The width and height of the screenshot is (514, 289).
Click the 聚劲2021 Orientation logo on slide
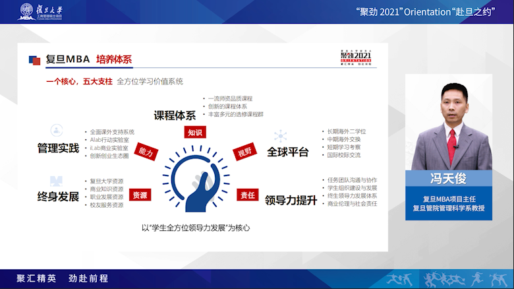(x=356, y=58)
